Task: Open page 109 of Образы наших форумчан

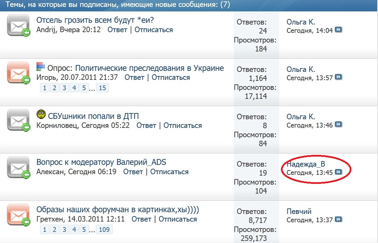Action: point(104,230)
